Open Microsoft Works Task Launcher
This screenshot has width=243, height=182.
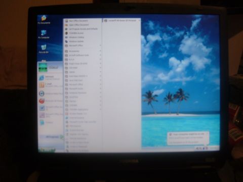click(x=83, y=122)
